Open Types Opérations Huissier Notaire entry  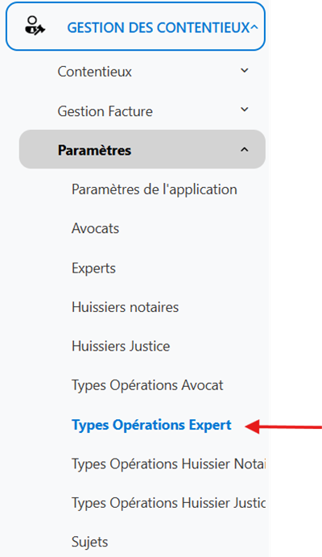169,464
